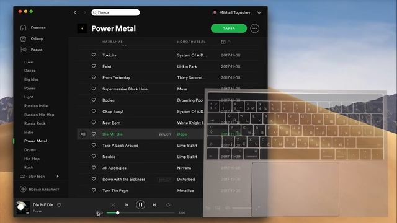Open the three-dot more options menu
Image resolution: width=397 pixels, height=223 pixels.
pos(255,28)
